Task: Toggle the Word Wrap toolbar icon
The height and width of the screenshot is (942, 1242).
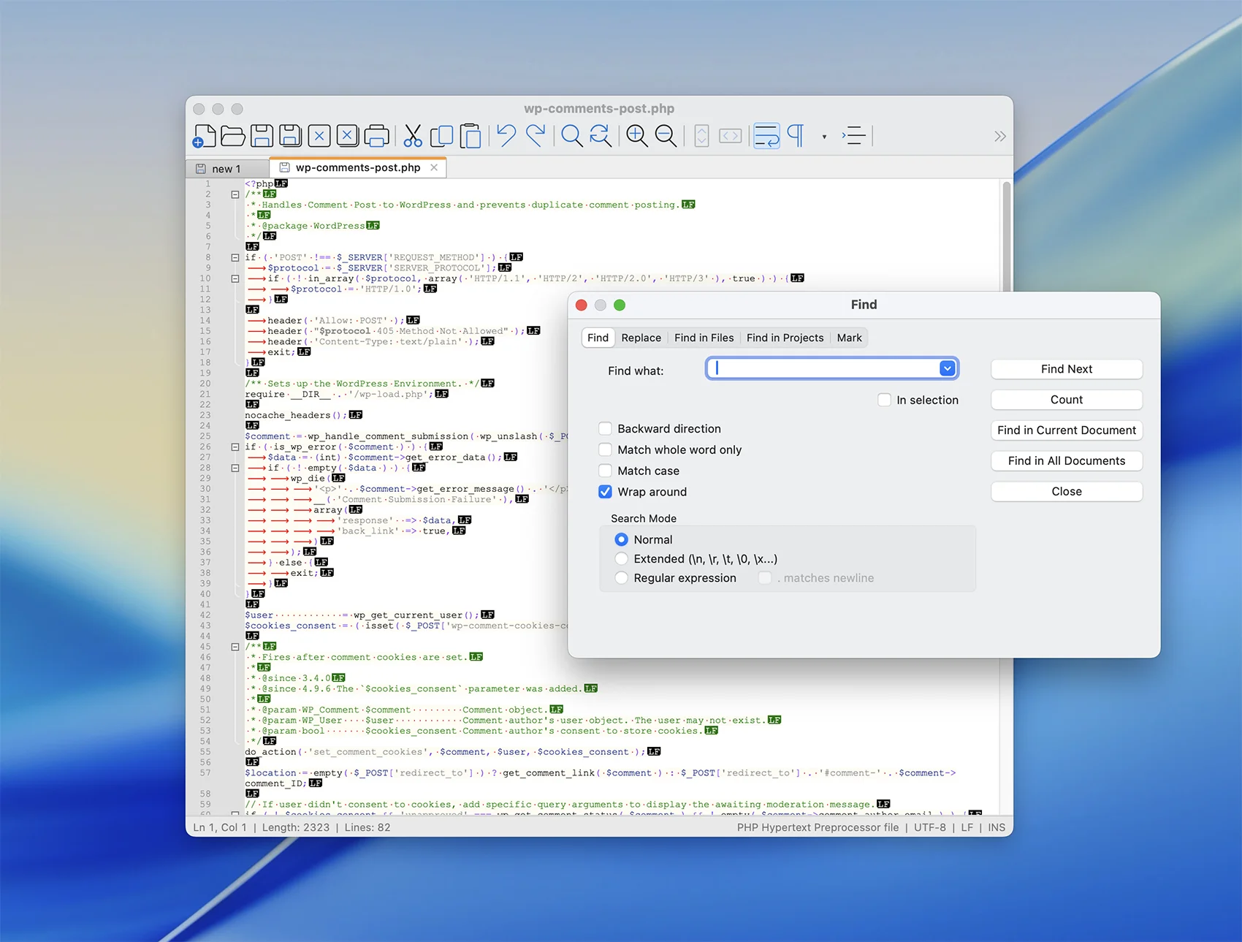Action: 766,136
